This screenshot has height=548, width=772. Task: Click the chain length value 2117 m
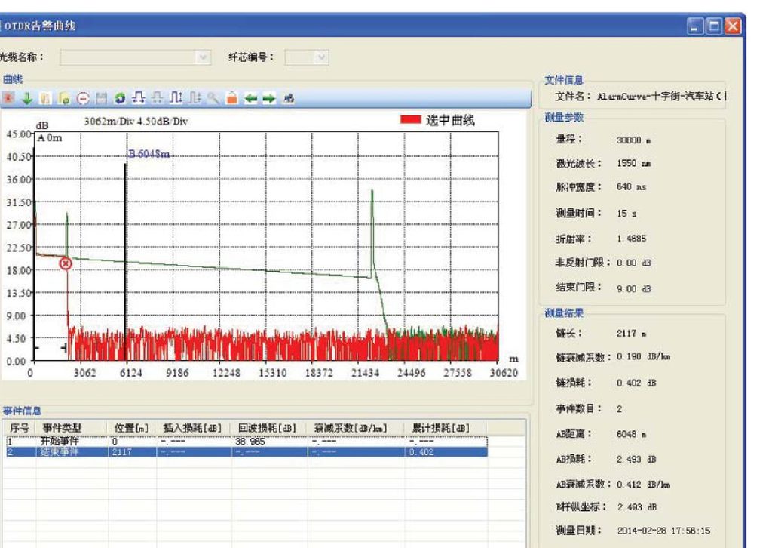coord(632,334)
